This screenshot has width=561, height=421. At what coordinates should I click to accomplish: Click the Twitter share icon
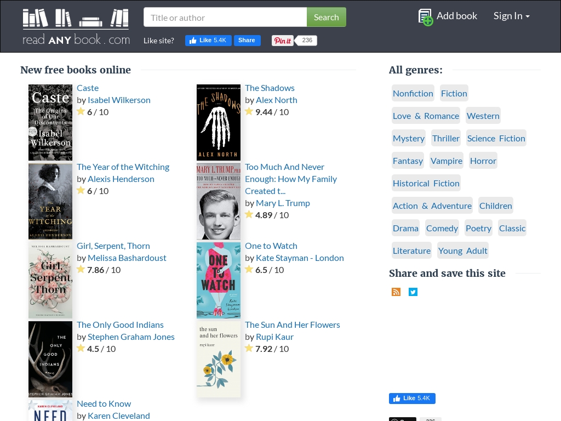413,292
